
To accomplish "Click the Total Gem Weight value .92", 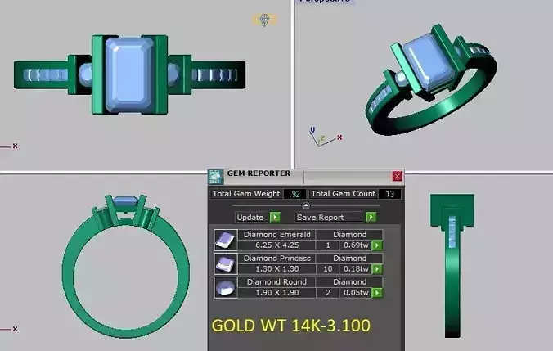I will point(294,194).
